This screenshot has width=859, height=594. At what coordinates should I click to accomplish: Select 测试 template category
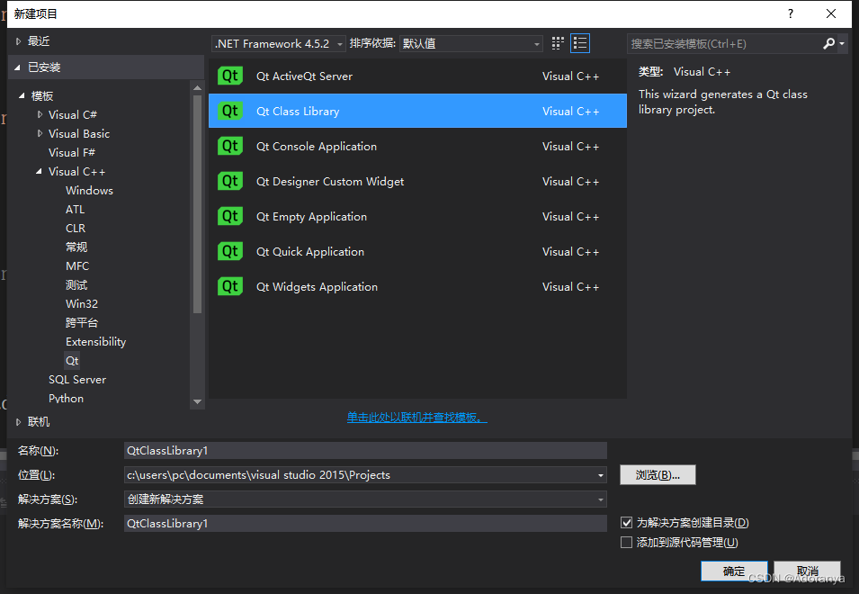(x=76, y=285)
